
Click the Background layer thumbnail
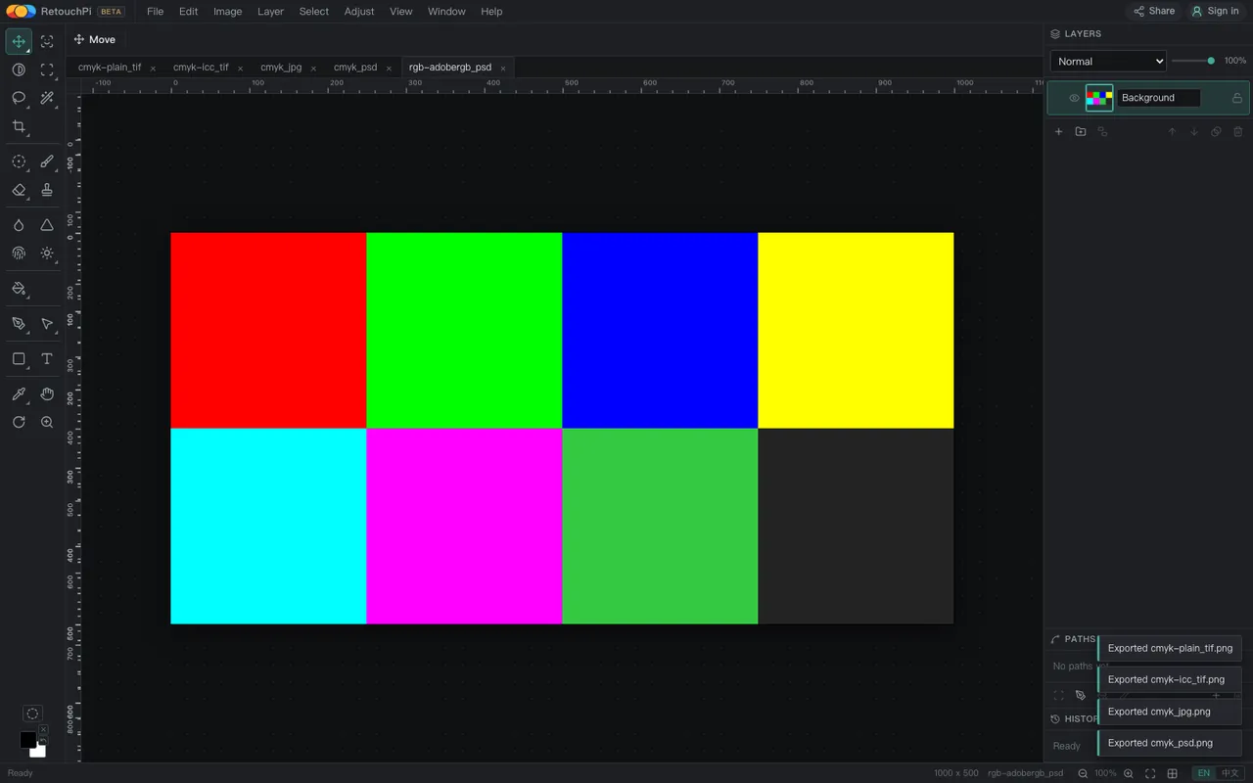(1099, 98)
